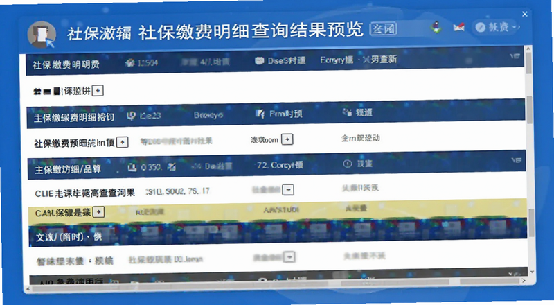Image resolution: width=554 pixels, height=305 pixels.
Task: Click the scroll-down arrow of the vertical scrollbar
Action: click(532, 272)
